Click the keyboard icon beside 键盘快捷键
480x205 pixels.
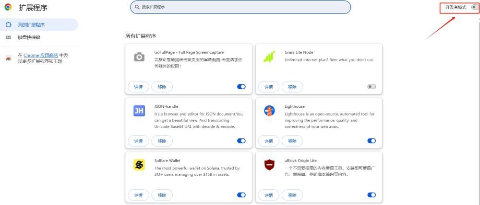point(9,37)
